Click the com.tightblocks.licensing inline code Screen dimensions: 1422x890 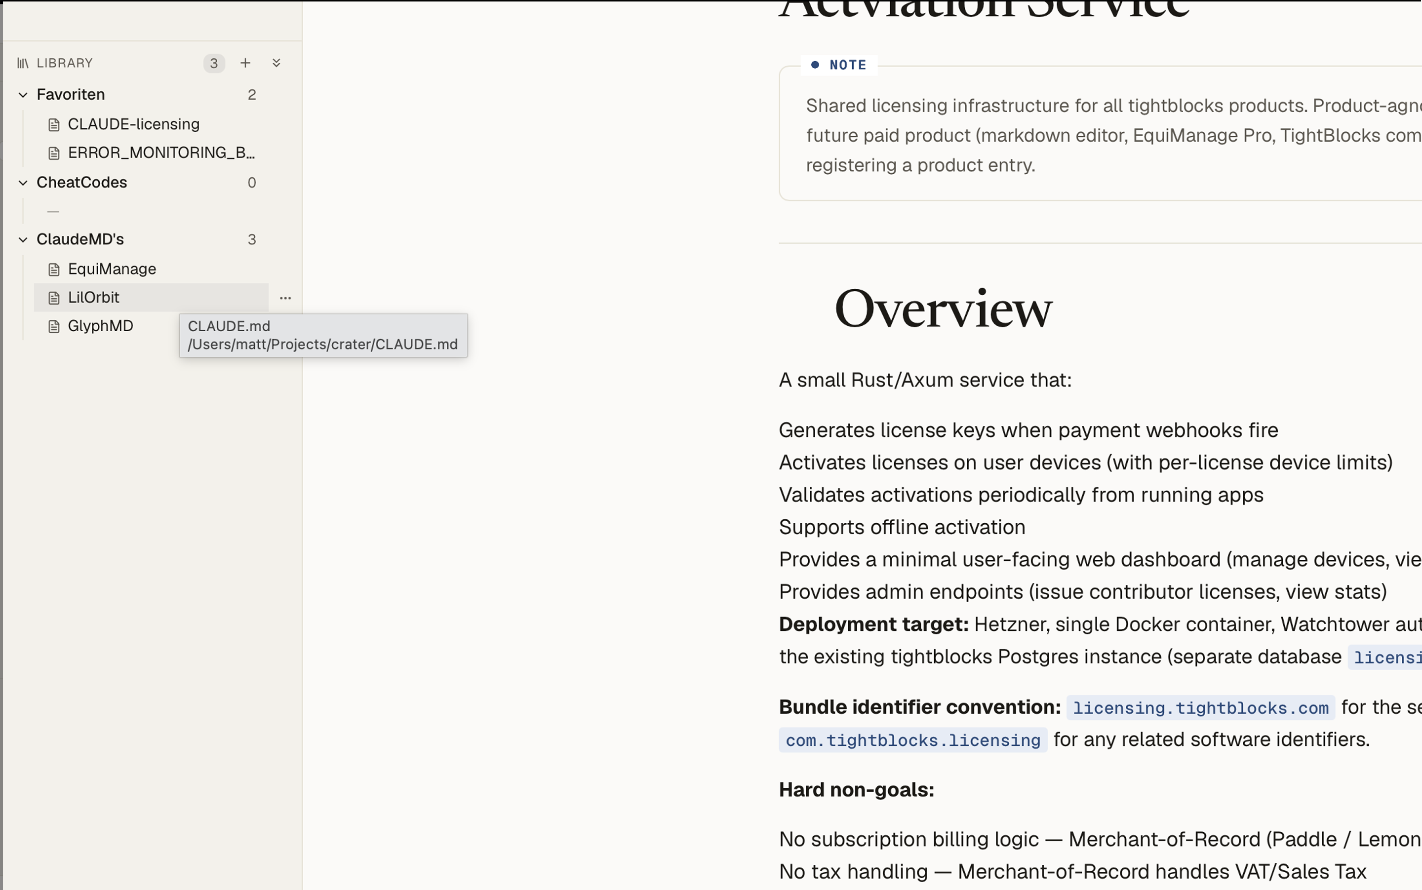913,740
